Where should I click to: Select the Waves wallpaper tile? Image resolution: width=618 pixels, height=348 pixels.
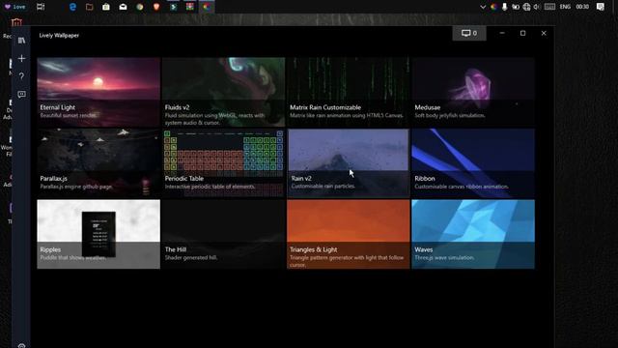473,234
